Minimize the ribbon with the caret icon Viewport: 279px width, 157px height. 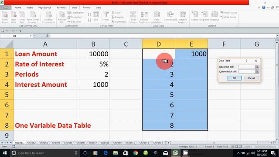click(259, 7)
